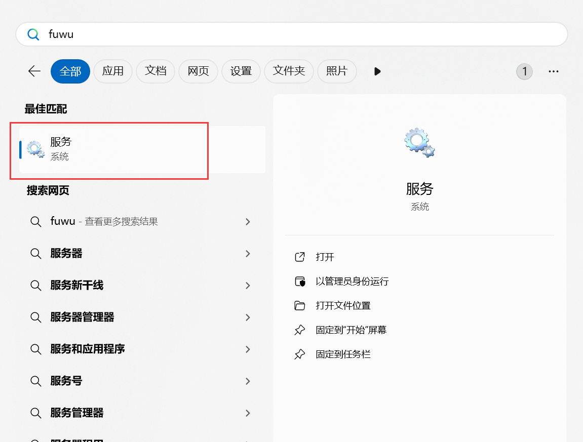Click the folder icon for 打开文件位置
583x442 pixels.
(300, 306)
